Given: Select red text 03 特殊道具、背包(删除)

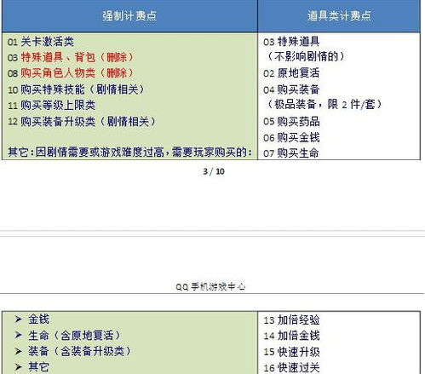Looking at the screenshot, I should pos(71,58).
